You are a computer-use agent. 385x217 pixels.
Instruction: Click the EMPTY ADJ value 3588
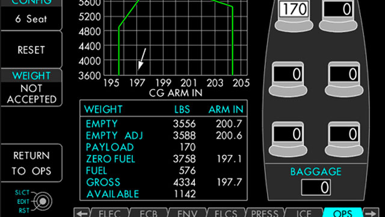(184, 136)
